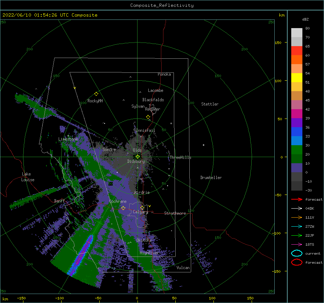The image size is (324, 303).
Task: Select the orange 111V arrow legend icon
Action: pos(297,217)
